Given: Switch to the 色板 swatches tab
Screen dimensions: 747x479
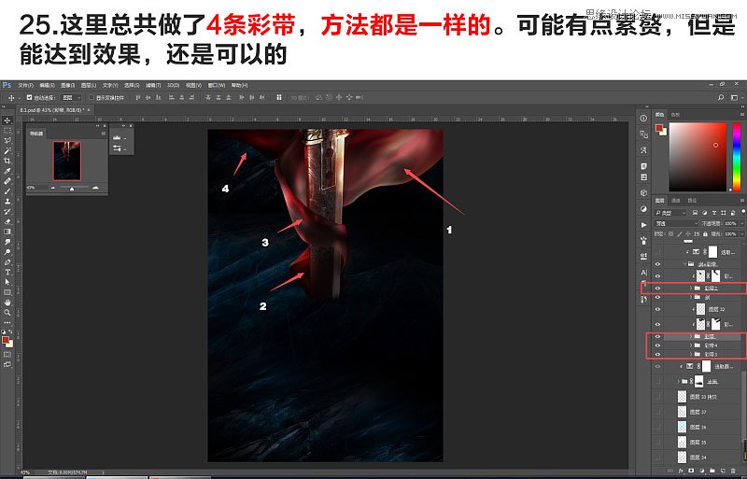Looking at the screenshot, I should [675, 115].
